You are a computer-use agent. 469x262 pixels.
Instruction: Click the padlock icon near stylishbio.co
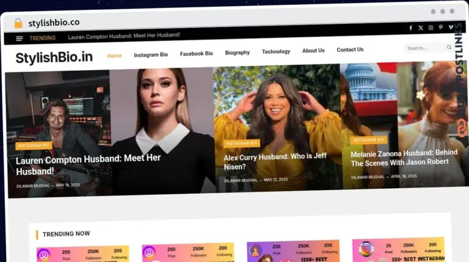click(x=18, y=23)
